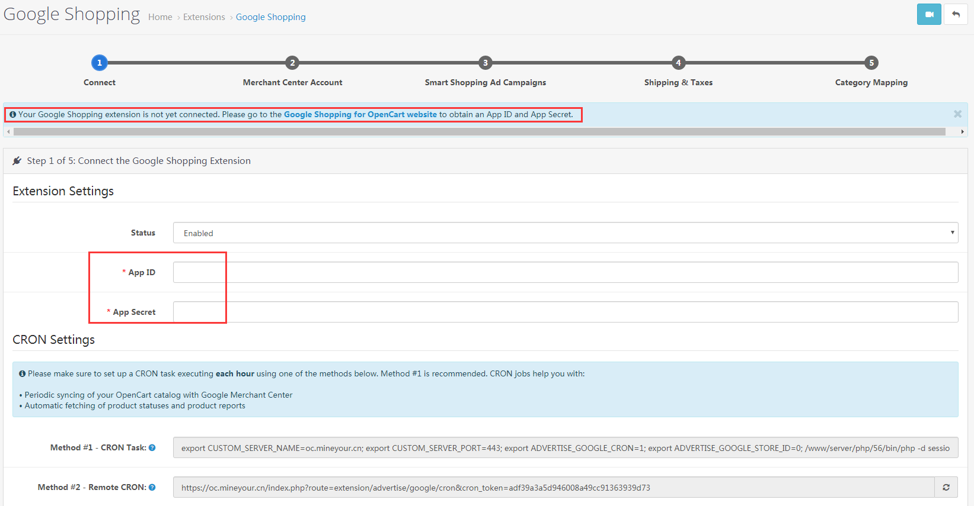Click into the App Secret input field
Viewport: 974px width, 506px height.
[x=566, y=312]
